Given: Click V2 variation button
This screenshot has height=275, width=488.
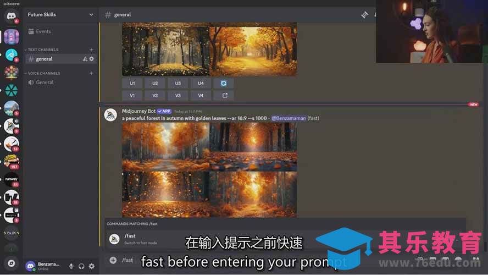Looking at the screenshot, I should click(155, 96).
